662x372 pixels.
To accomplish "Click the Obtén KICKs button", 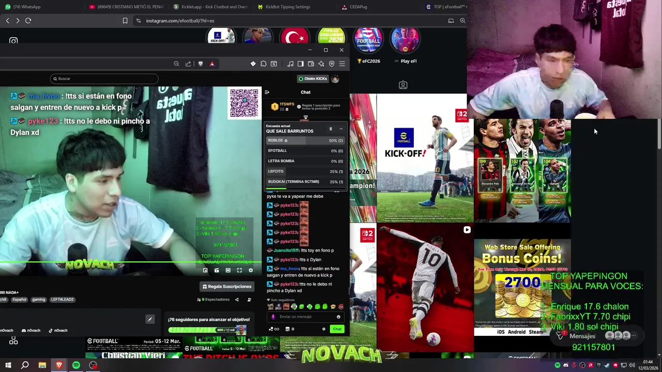I will pos(312,79).
